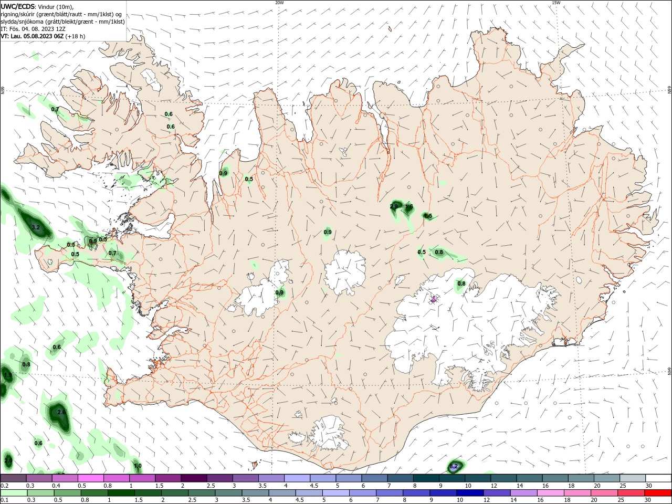Viewport: 672px width, 504px height.
Task: Click the purple star marker on Vatnajökull glacier
Action: (434, 299)
